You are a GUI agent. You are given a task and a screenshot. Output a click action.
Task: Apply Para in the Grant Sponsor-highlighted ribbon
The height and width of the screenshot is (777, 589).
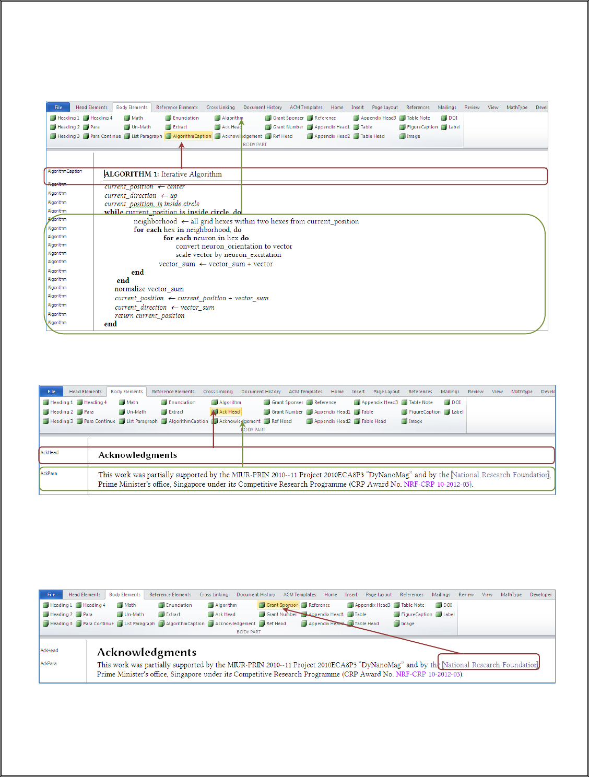point(84,615)
